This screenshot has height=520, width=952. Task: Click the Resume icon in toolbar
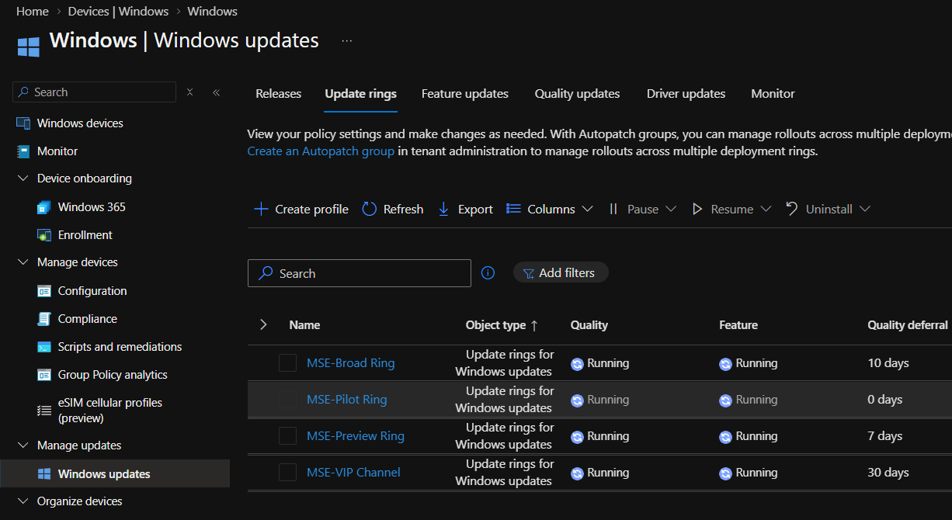[x=697, y=209]
